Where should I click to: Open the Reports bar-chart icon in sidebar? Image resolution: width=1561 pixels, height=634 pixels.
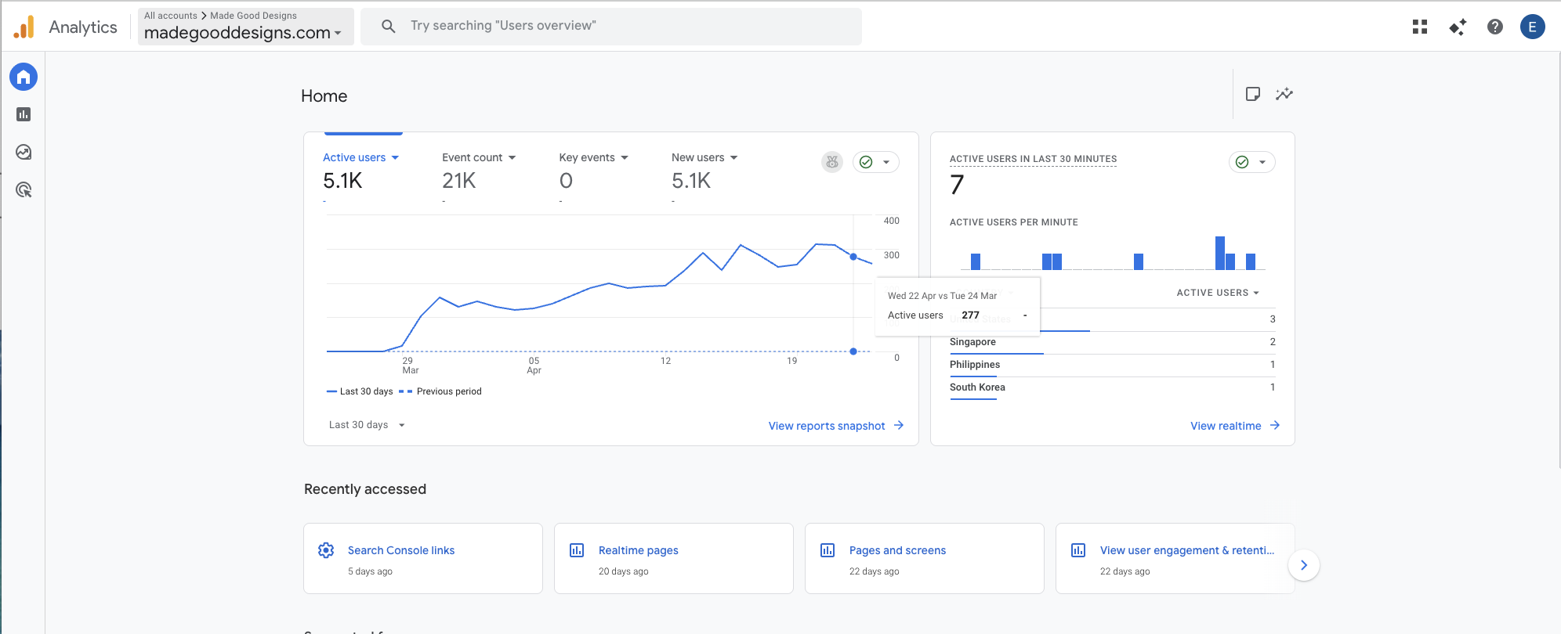click(24, 114)
